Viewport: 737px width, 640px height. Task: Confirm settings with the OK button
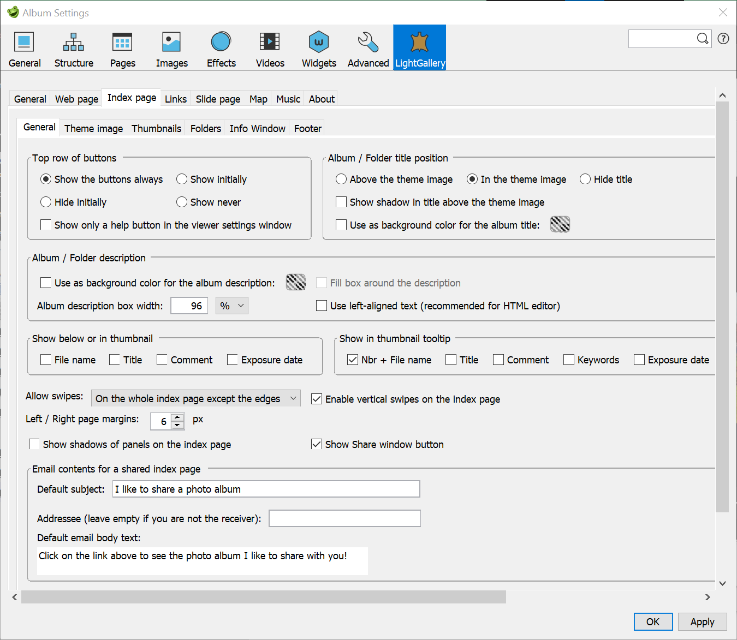[653, 621]
